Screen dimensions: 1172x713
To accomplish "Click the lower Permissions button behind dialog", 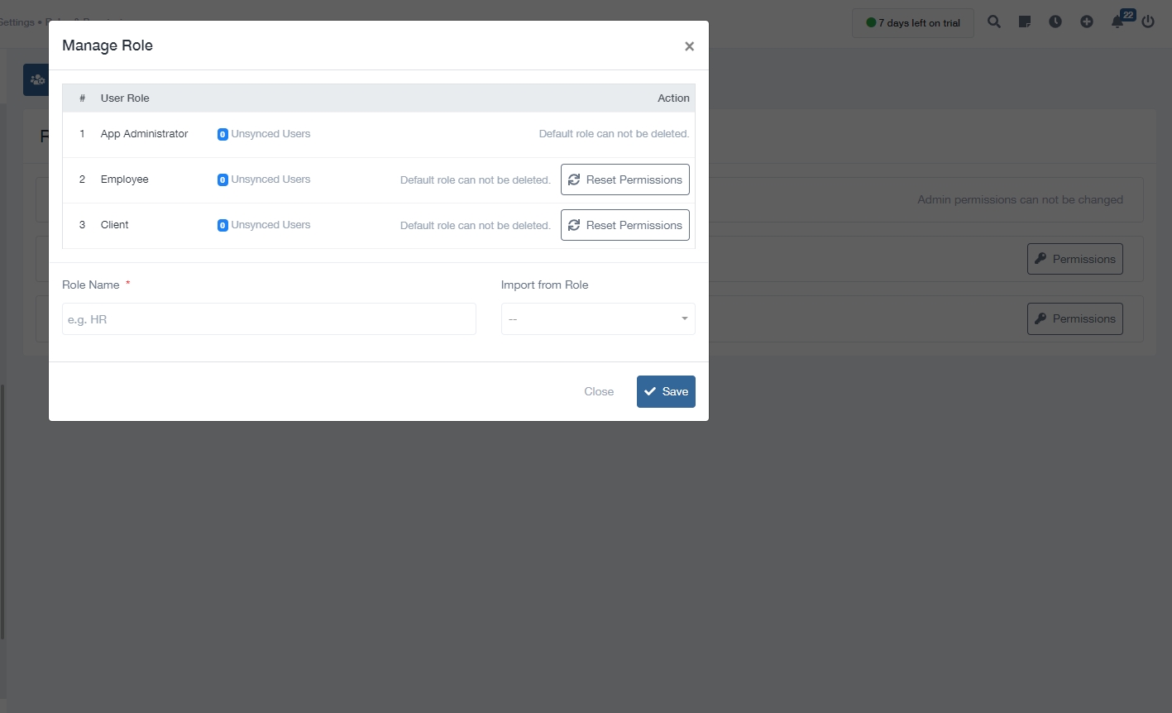I will coord(1074,318).
